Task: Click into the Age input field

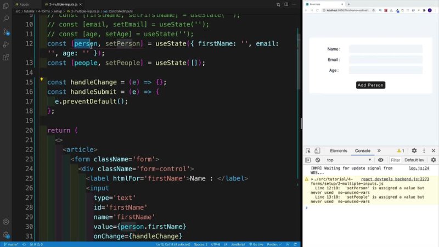Action: click(386, 70)
